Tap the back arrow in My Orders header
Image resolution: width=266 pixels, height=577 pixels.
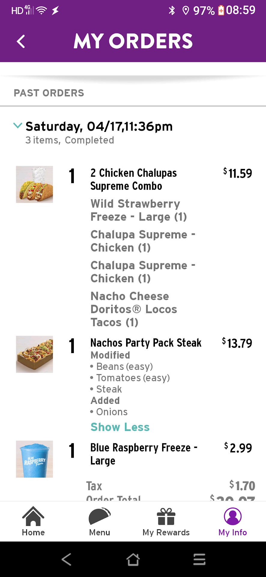21,41
